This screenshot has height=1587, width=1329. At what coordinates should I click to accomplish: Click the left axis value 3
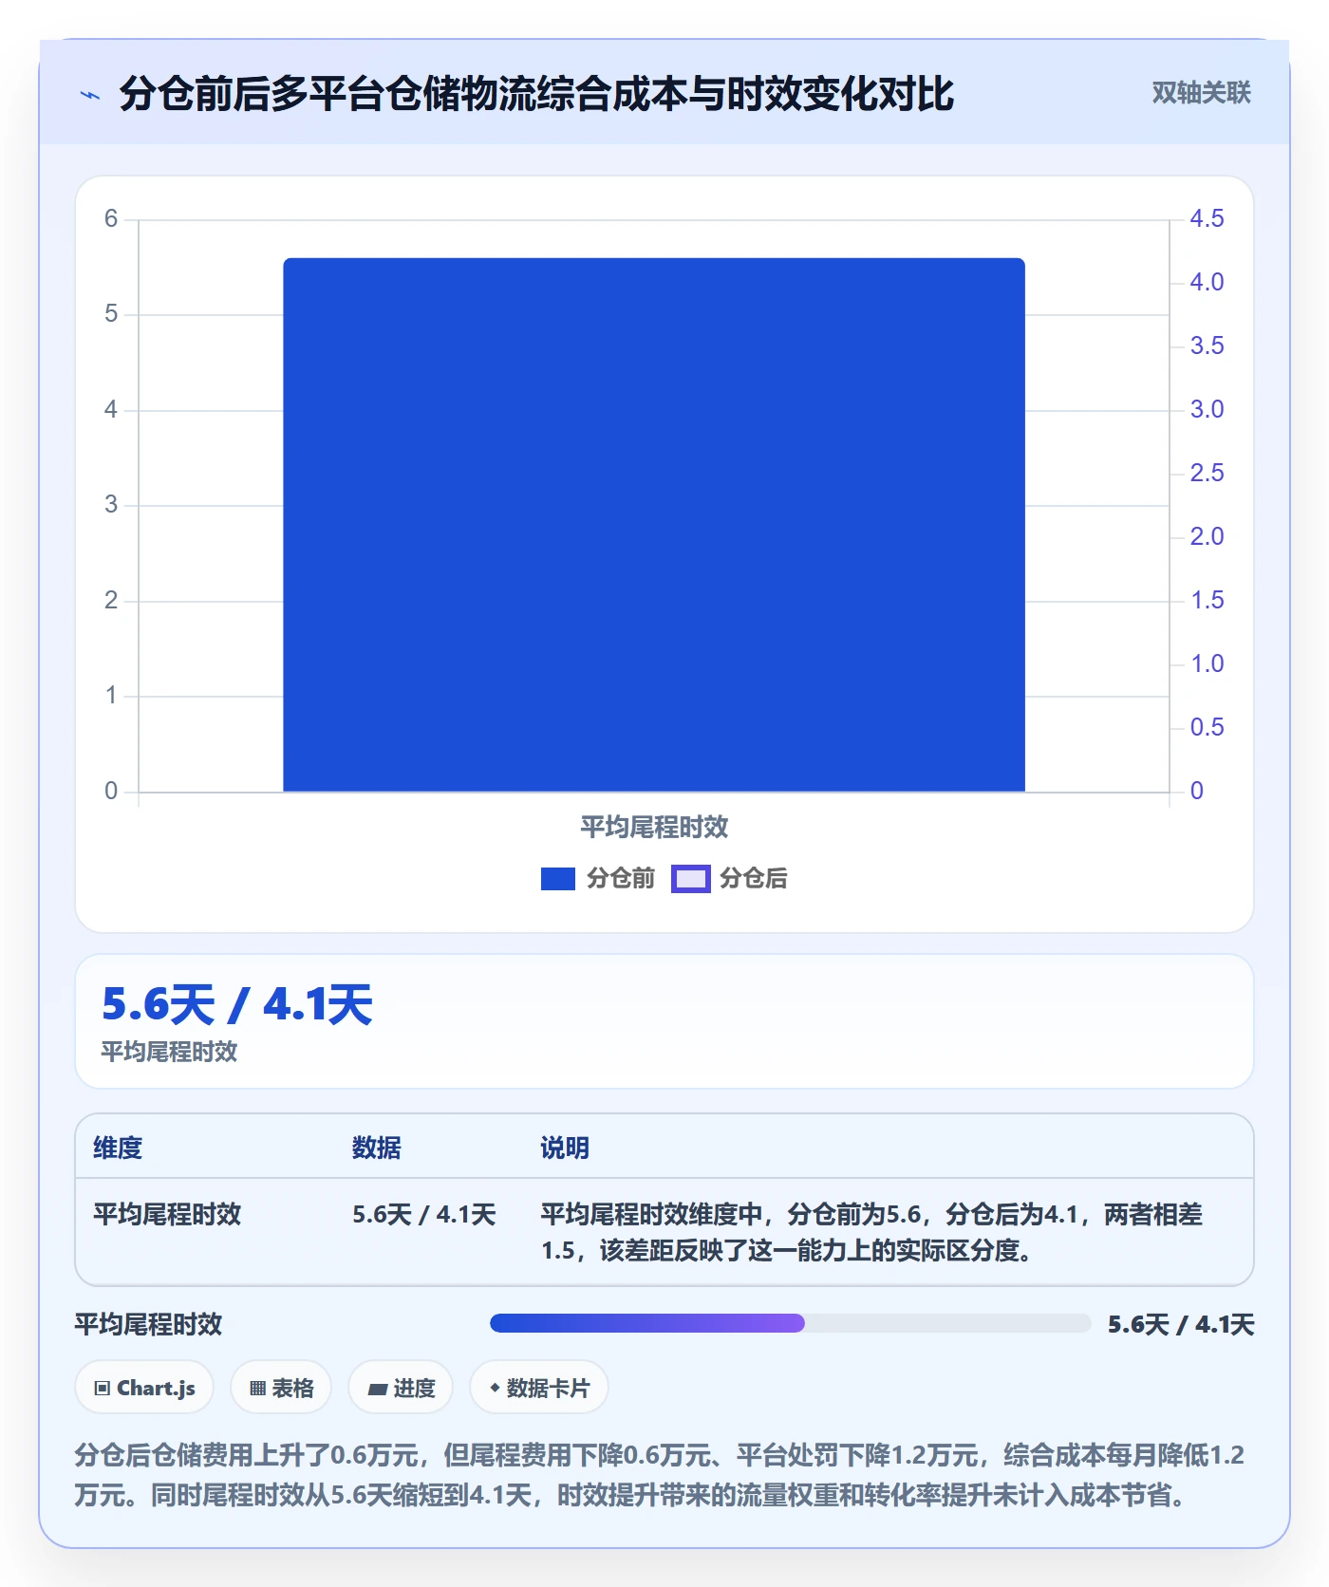pos(111,504)
